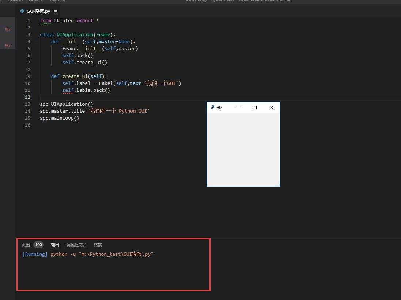The height and width of the screenshot is (300, 401).
Task: Click the 'def __int__(self,master=None):' line
Action: (x=93, y=41)
